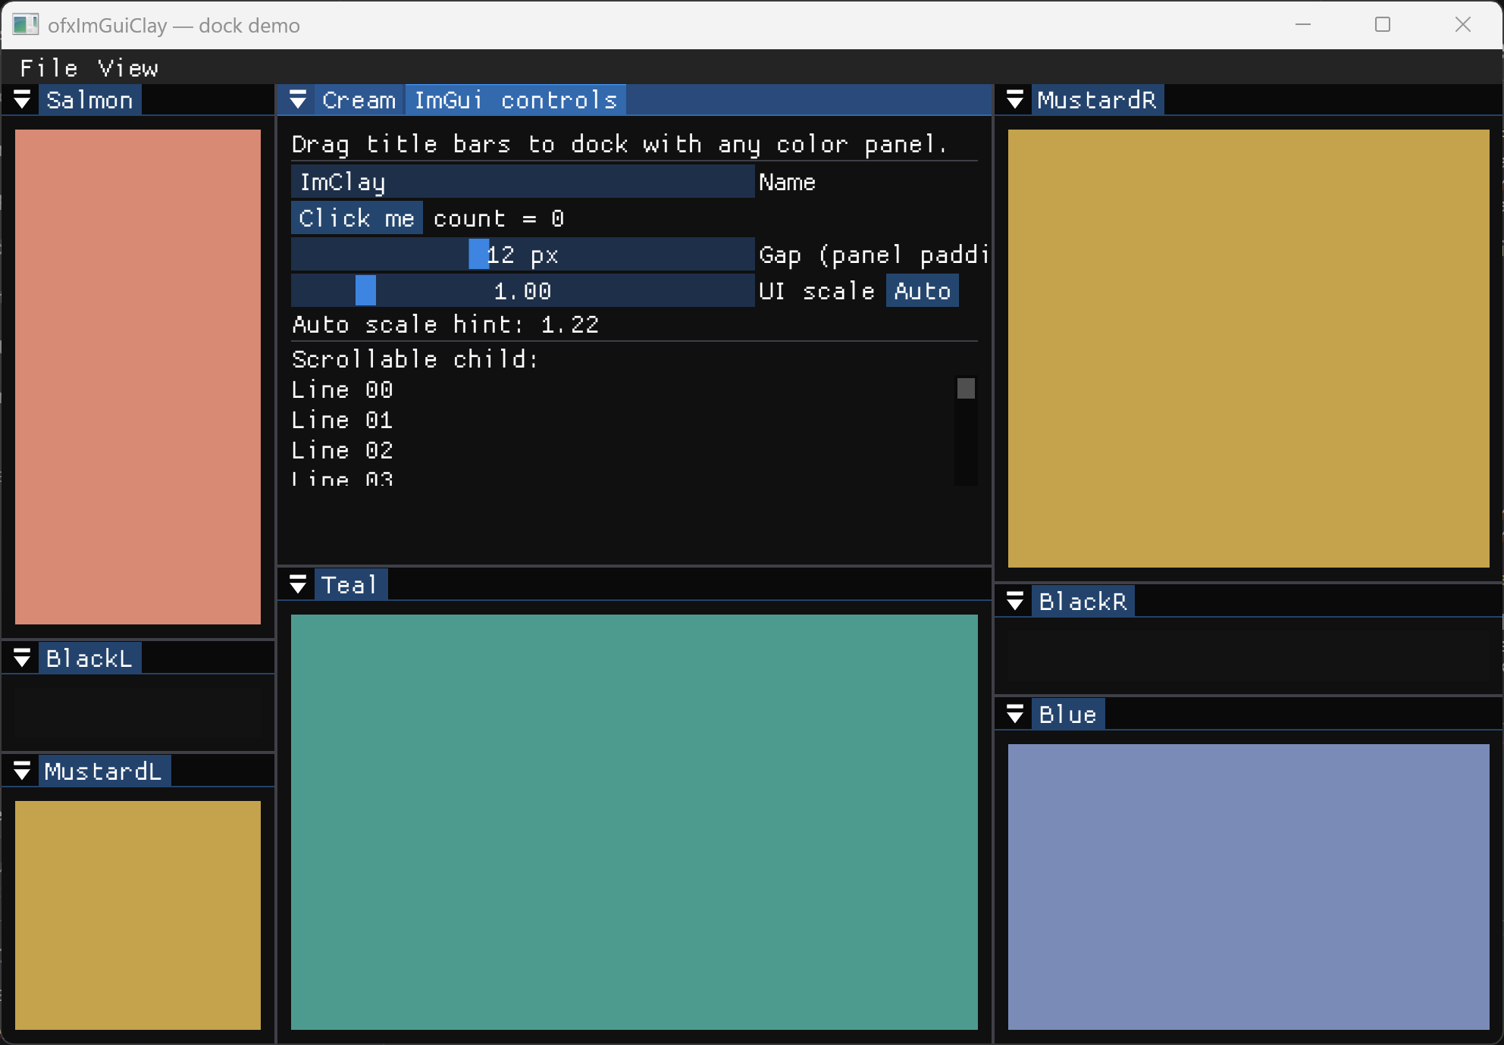Click the 'Click me' button
Viewport: 1504px width, 1045px height.
(x=357, y=218)
